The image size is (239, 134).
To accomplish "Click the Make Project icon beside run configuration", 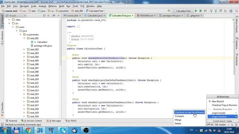I will pyautogui.click(x=169, y=11).
